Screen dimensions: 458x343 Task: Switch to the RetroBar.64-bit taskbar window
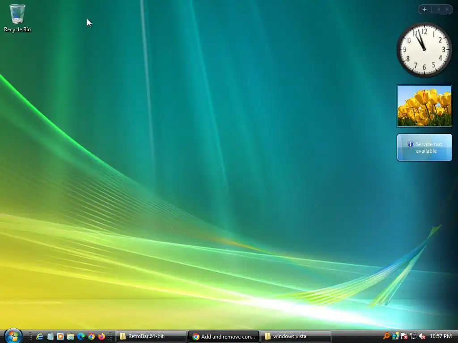click(151, 336)
